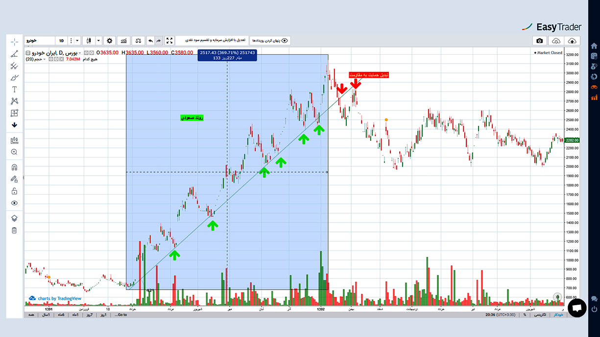Open the home page sidebar icon
The image size is (600, 337).
pos(594,45)
